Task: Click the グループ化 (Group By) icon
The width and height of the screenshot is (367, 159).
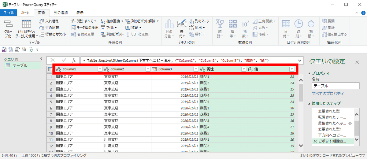Action: [8, 24]
